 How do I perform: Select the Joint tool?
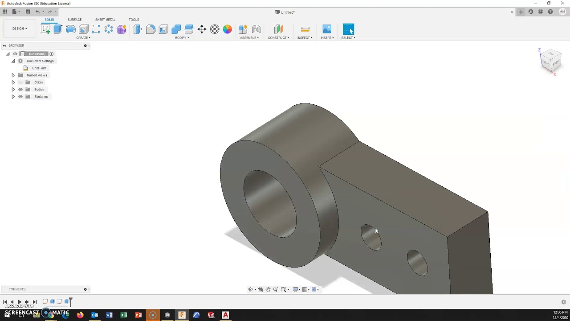256,29
